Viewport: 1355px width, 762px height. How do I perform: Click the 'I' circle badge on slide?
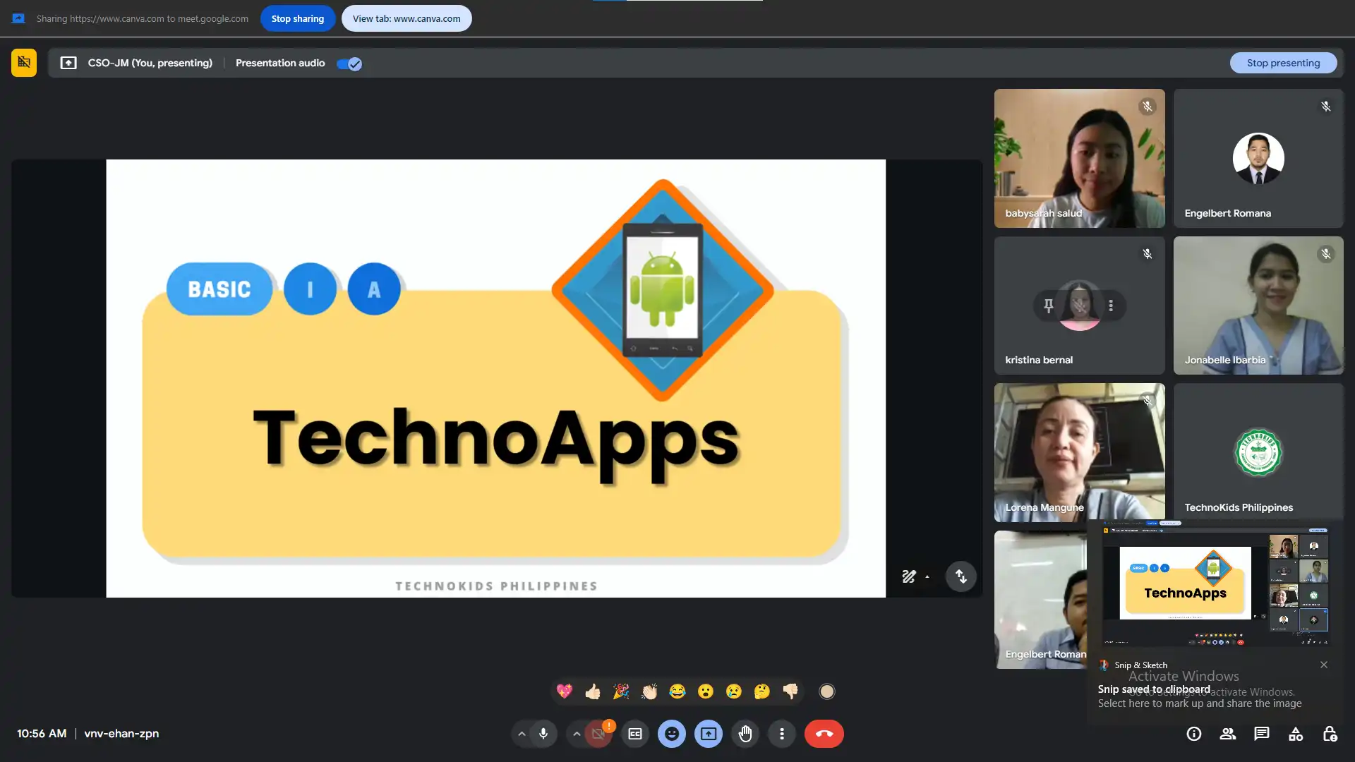click(310, 289)
